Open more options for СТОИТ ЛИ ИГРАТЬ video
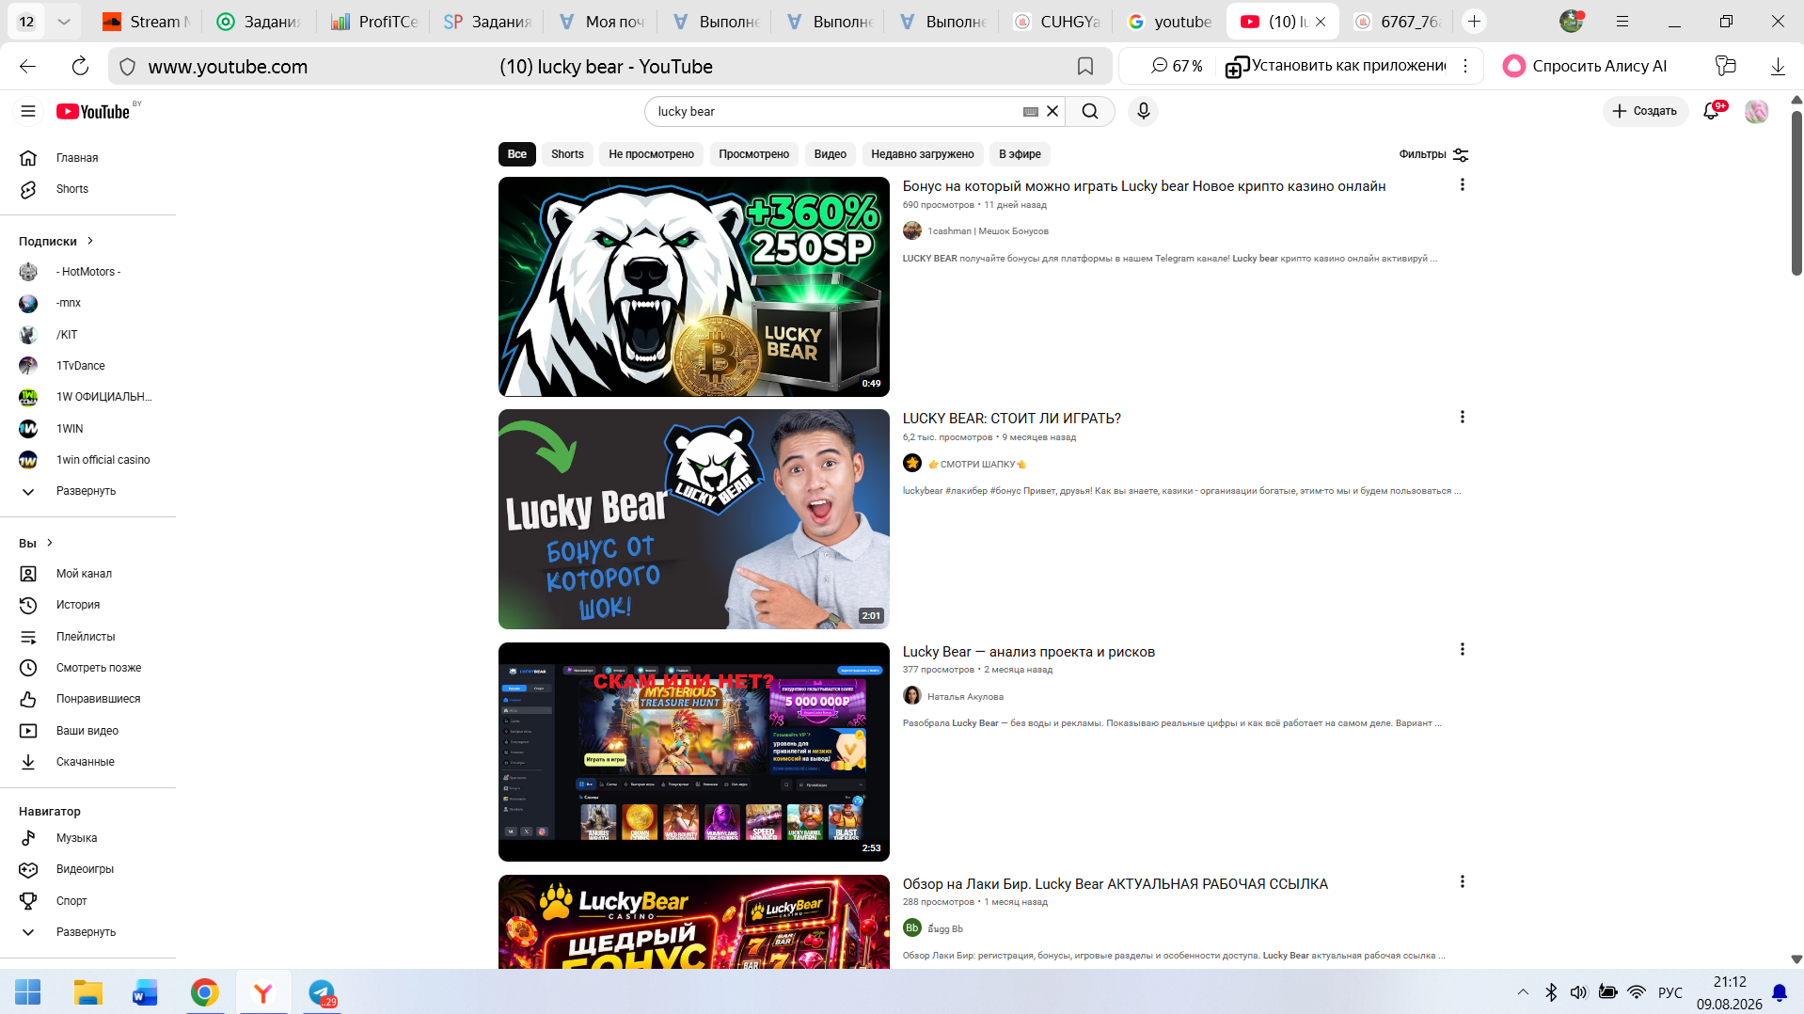1804x1014 pixels. pos(1462,418)
